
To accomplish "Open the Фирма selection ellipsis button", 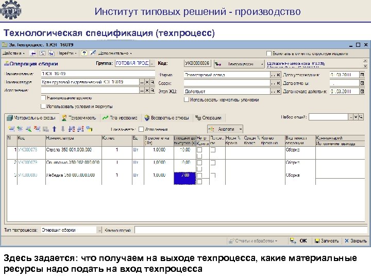I will click(273, 75).
